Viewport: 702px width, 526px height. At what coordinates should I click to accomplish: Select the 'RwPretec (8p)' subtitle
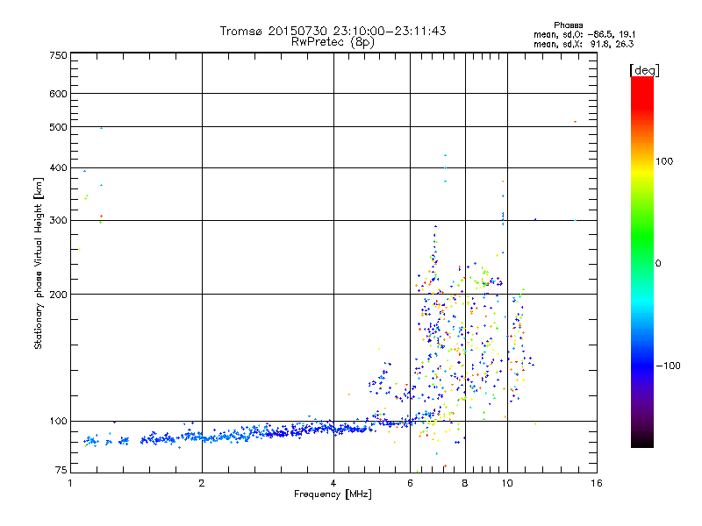point(333,42)
